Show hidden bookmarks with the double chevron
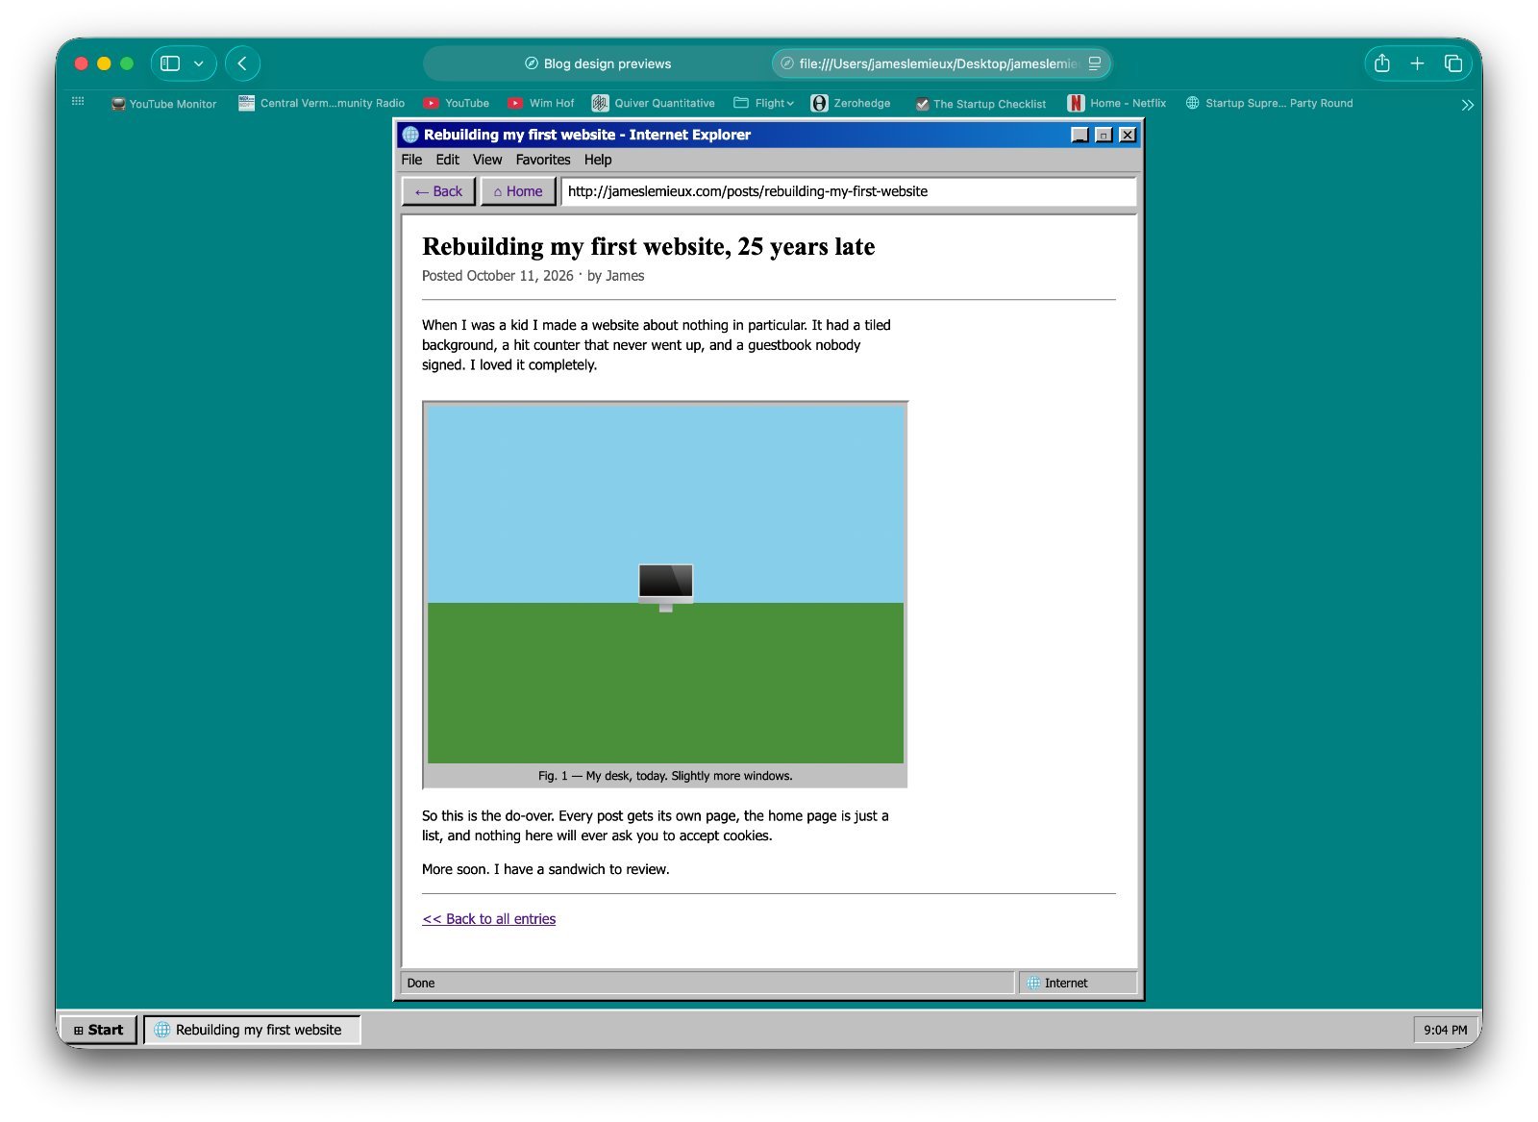This screenshot has height=1122, width=1538. point(1467,105)
